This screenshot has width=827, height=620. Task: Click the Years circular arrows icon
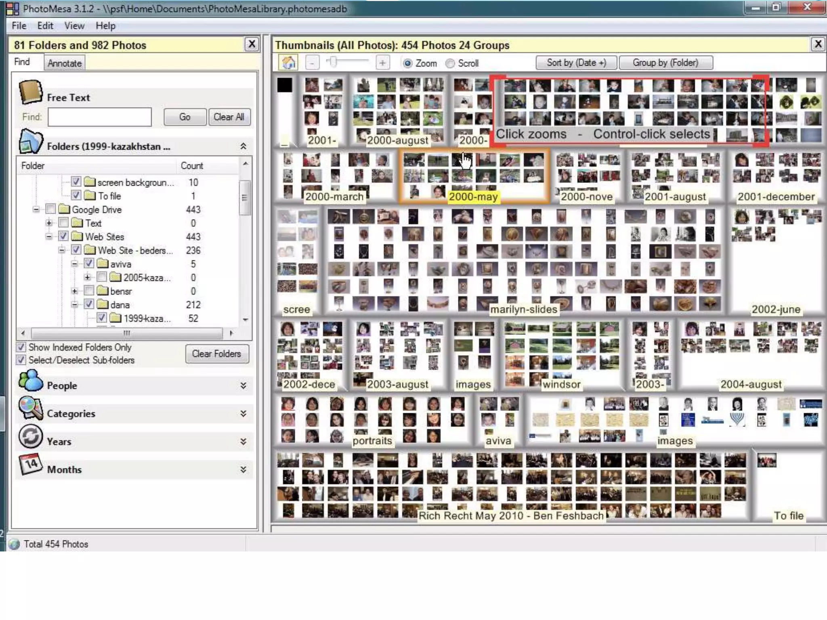click(x=31, y=436)
